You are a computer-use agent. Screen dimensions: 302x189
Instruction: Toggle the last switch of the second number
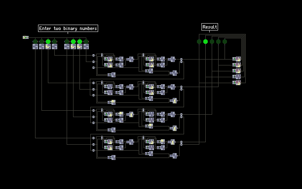[x=86, y=46]
